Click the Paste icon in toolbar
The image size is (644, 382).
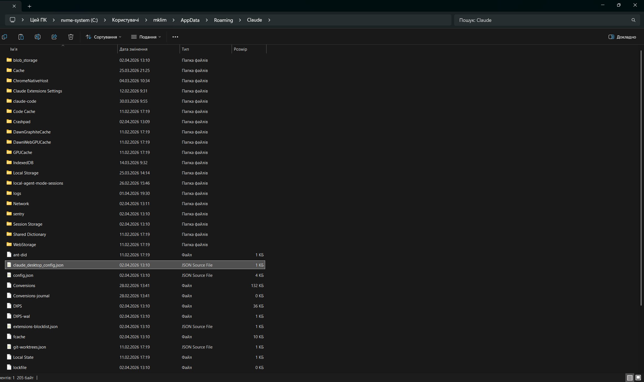[x=21, y=37]
